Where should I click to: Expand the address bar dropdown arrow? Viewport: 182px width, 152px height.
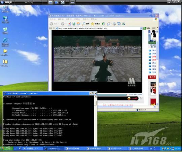(x=141, y=28)
